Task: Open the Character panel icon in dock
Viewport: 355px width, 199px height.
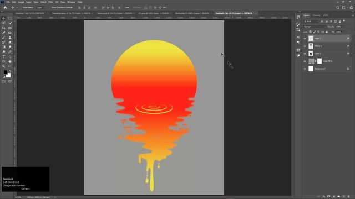Action: [x=298, y=37]
